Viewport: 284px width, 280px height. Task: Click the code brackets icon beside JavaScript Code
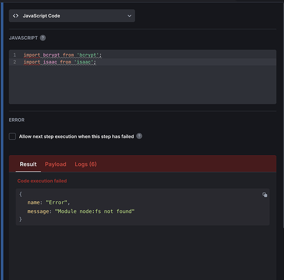click(16, 16)
